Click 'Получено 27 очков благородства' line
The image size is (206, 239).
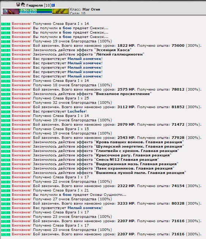coord(73,199)
